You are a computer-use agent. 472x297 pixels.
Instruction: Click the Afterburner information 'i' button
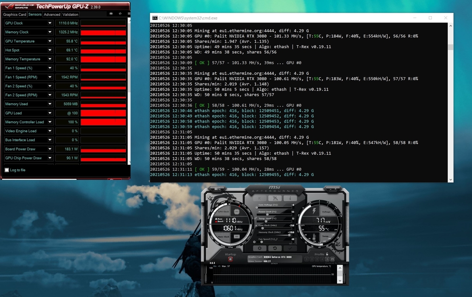click(290, 198)
